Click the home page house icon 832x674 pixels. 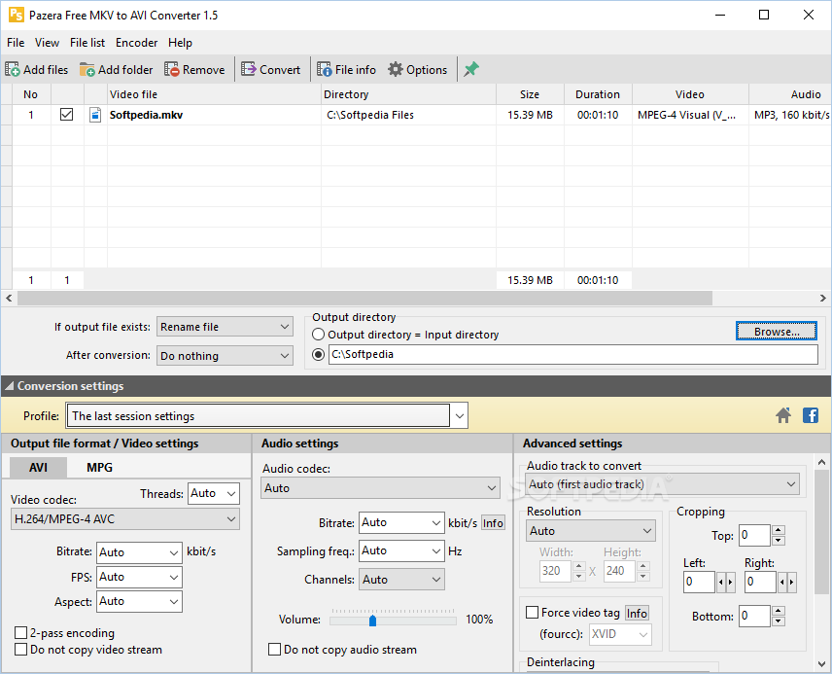click(x=783, y=415)
